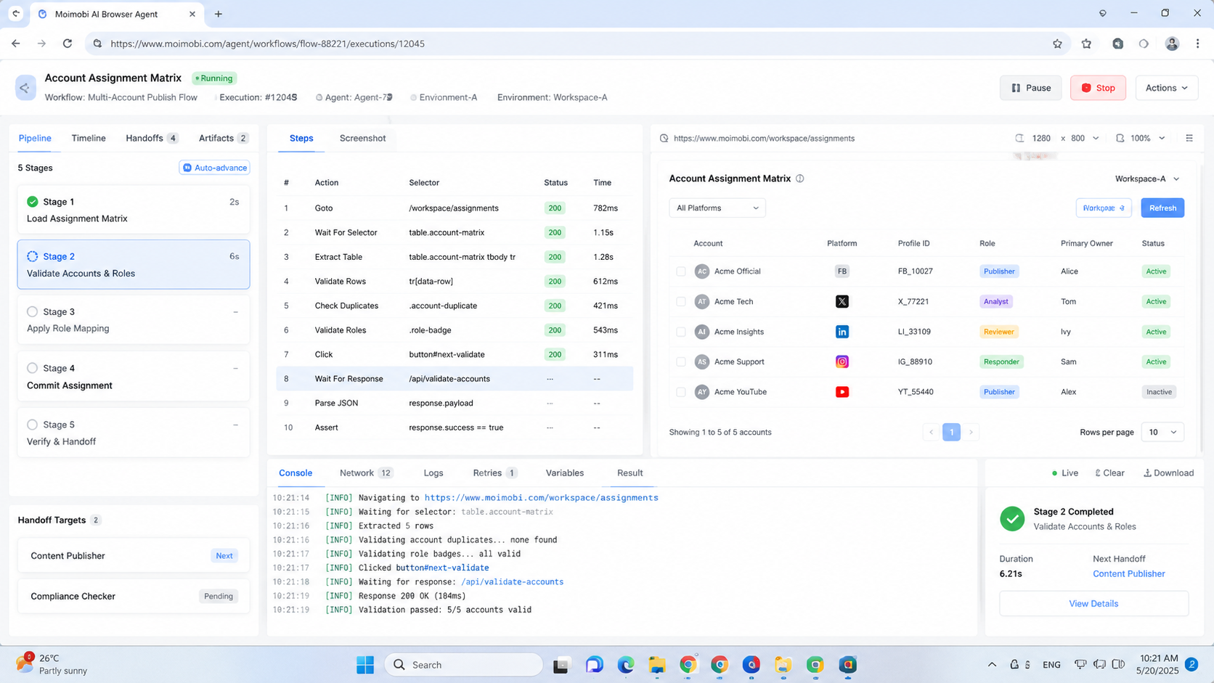1214x683 pixels.
Task: Toggle the Live console indicator
Action: (x=1065, y=473)
